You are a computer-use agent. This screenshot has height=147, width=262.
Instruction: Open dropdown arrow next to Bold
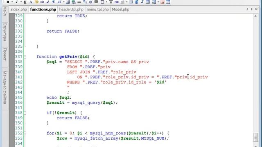[x=12, y=2]
